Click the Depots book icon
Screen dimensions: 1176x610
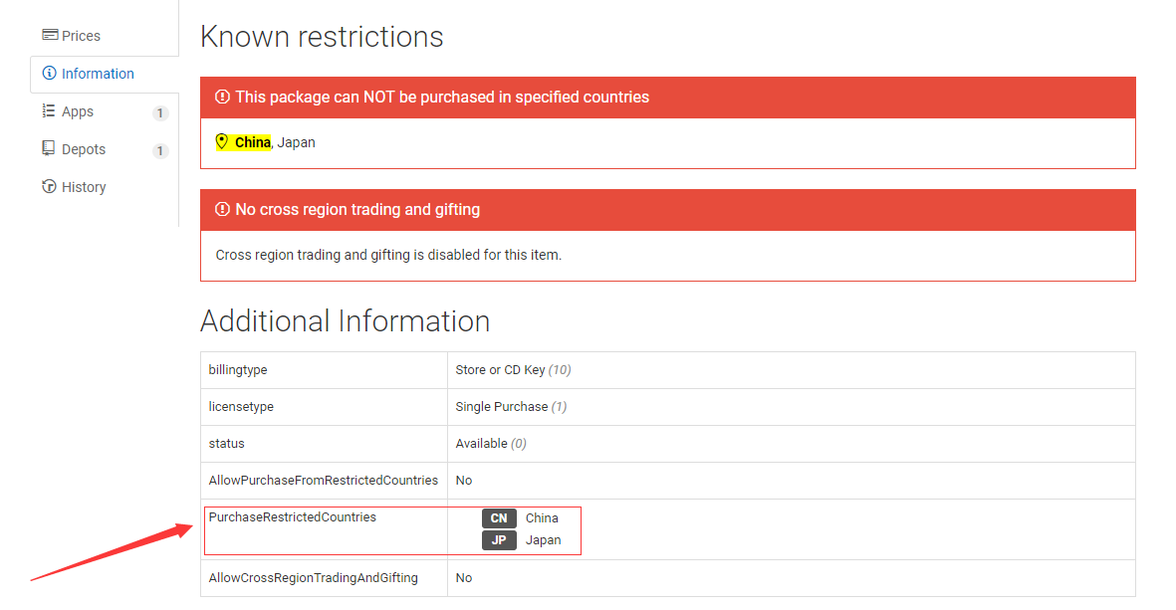[x=49, y=149]
